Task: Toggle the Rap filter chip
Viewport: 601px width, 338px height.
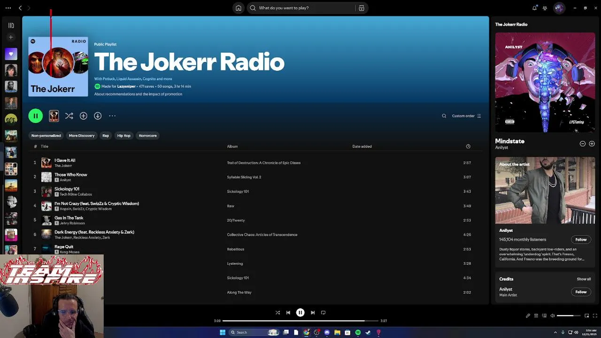Action: (106, 136)
